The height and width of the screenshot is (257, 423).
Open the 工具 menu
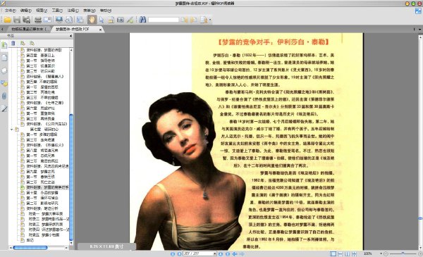click(x=57, y=11)
